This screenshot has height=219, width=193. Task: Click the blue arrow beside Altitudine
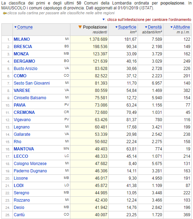click(x=171, y=27)
